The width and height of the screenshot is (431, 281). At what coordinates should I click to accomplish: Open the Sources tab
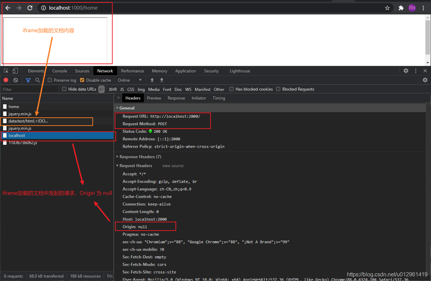coord(82,71)
